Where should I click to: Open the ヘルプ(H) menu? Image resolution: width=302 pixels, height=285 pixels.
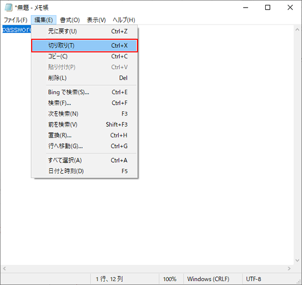tap(124, 20)
